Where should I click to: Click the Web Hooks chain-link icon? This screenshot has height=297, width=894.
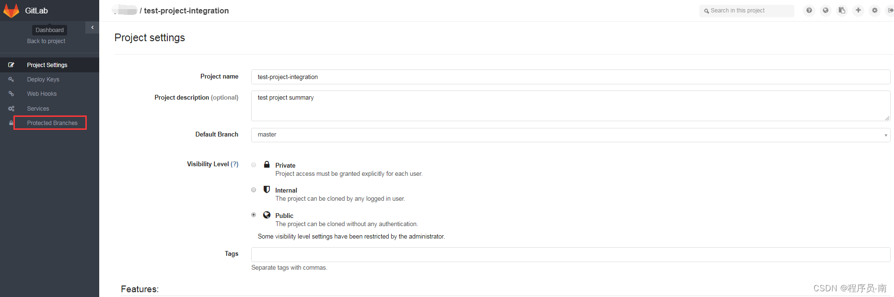point(11,93)
